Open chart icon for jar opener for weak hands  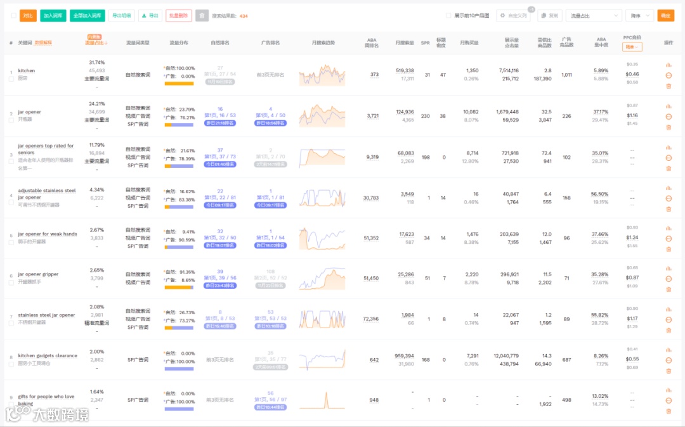(669, 228)
